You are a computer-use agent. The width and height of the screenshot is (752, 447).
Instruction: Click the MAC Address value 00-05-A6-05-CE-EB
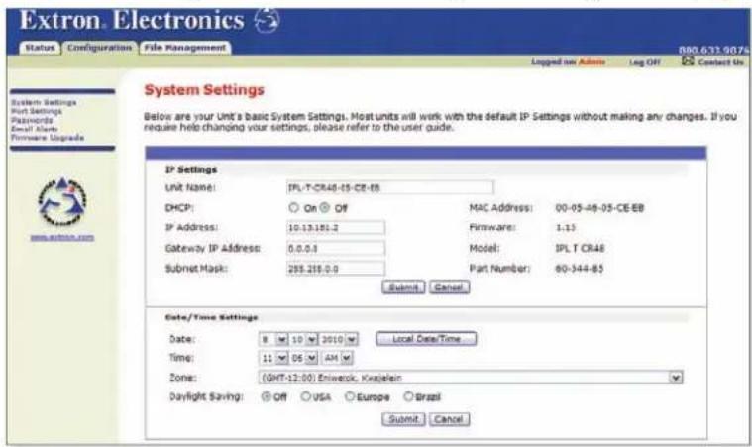[x=599, y=208]
